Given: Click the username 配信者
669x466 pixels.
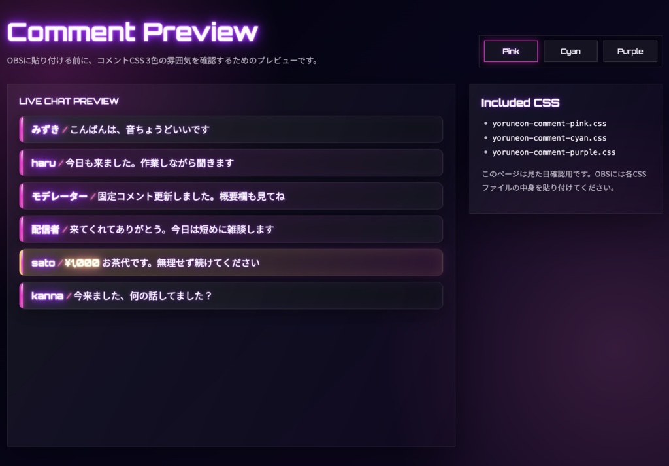Looking at the screenshot, I should click(45, 229).
